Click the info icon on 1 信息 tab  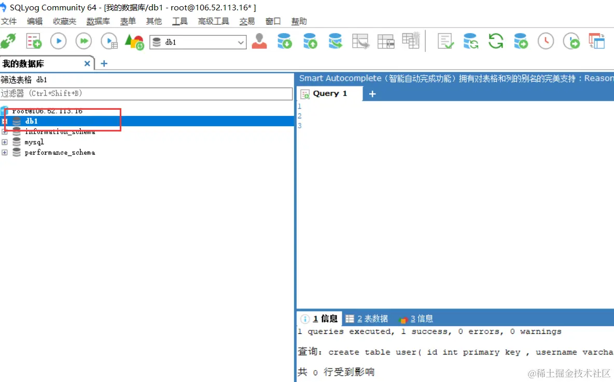pyautogui.click(x=304, y=319)
